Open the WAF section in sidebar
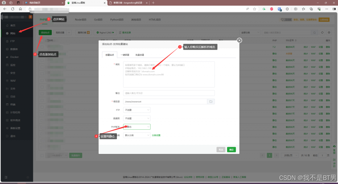The width and height of the screenshot is (338, 184). 13,81
